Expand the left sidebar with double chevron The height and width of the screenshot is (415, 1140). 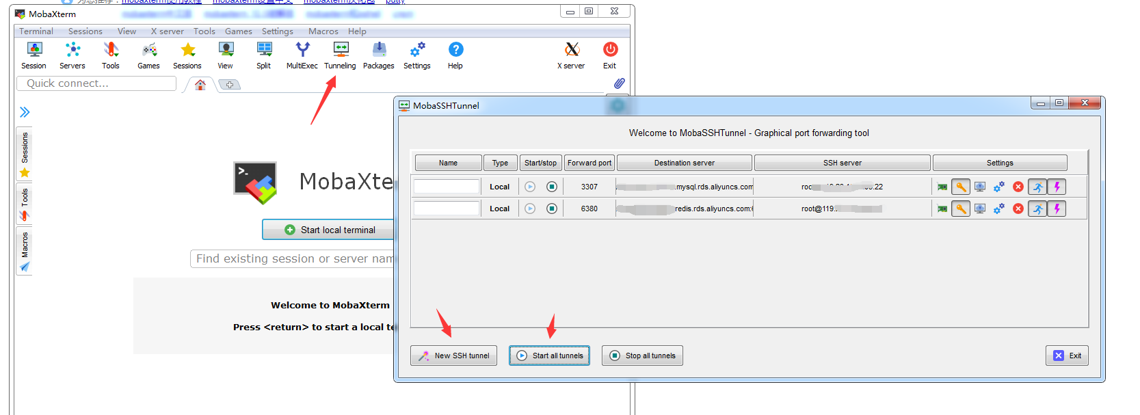pyautogui.click(x=25, y=112)
